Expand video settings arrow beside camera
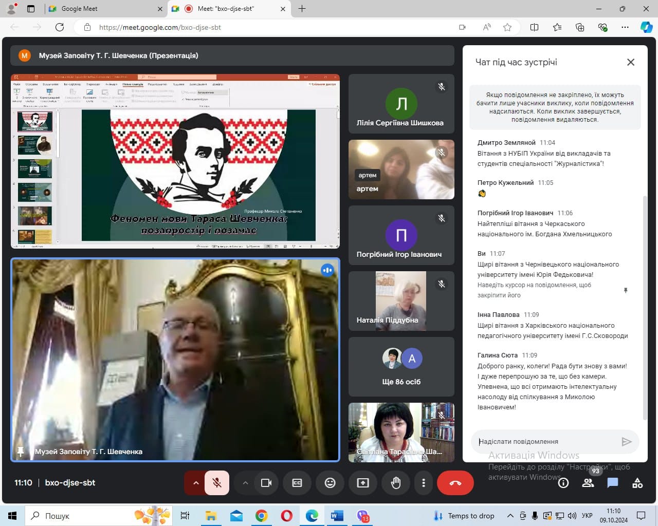Viewport: 658px width, 526px height. tap(245, 483)
